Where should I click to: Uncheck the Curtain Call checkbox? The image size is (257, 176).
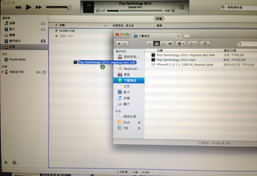point(56,31)
